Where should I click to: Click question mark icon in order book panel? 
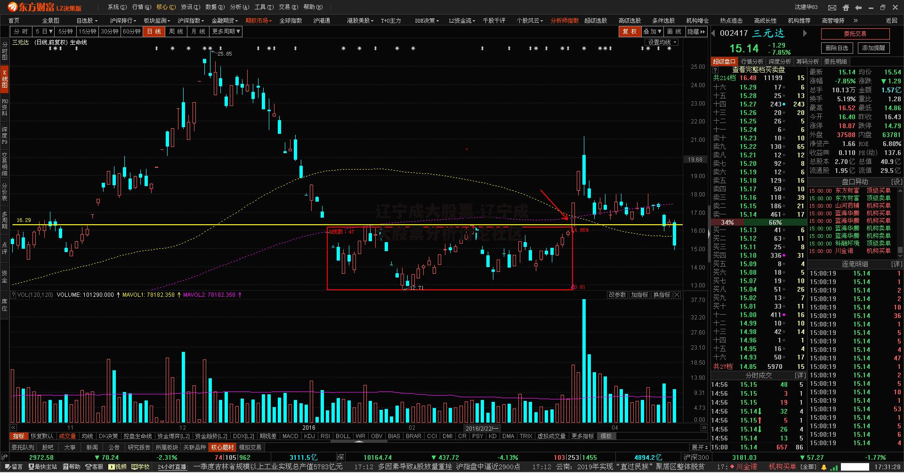click(x=715, y=70)
